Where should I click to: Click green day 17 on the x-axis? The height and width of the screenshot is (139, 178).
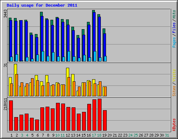pyautogui.click(x=94, y=135)
